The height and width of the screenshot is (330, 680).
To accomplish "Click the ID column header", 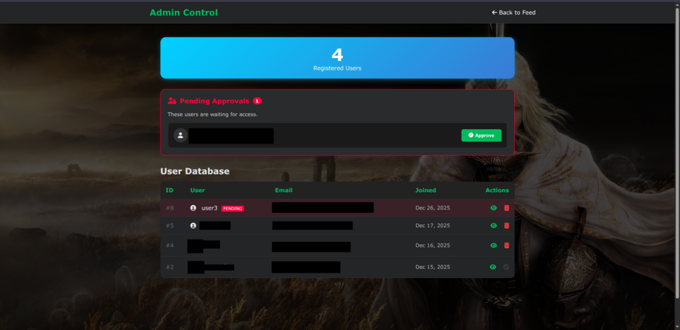I will click(x=169, y=190).
